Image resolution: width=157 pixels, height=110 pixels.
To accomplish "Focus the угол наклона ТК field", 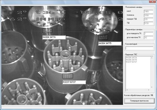I will [148, 37].
